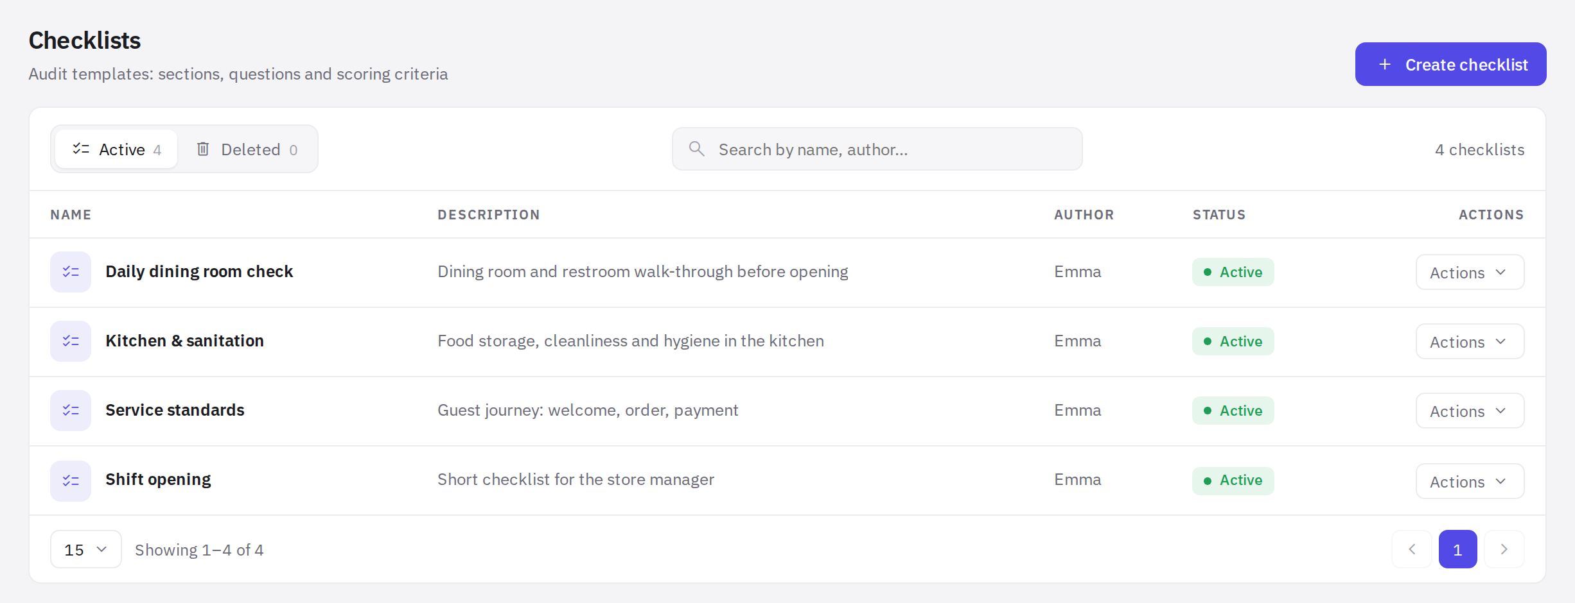Click author Emma in Kitchen & sanitation row
The image size is (1575, 603).
1077,341
